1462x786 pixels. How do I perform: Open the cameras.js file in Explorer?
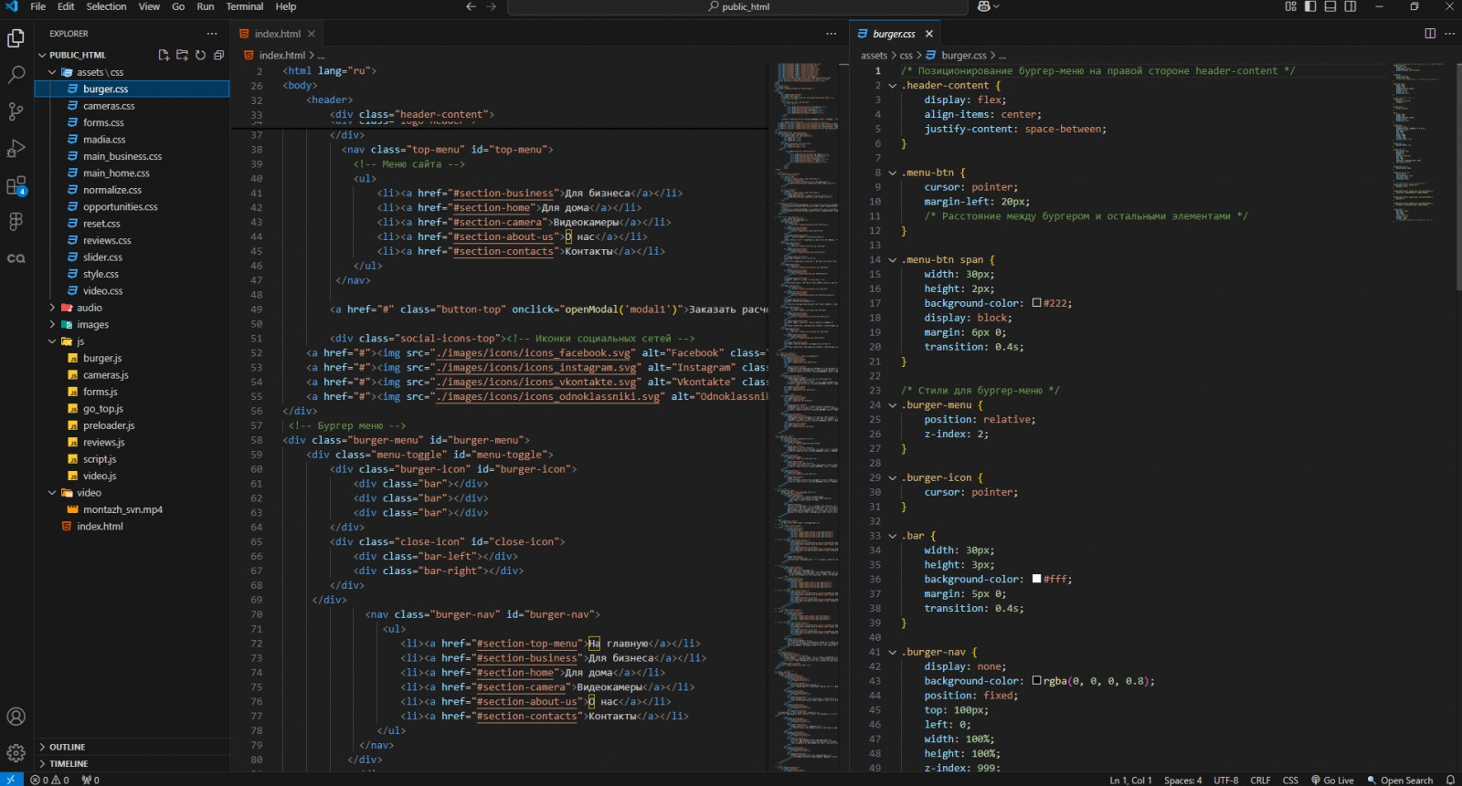click(105, 375)
